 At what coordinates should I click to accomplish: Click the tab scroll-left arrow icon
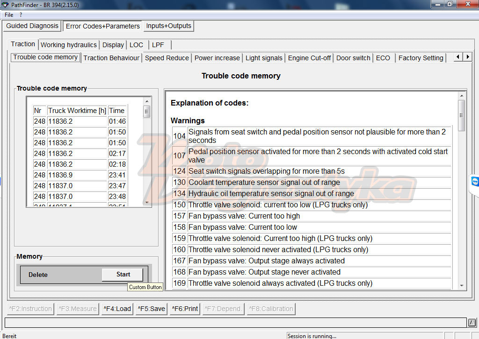pos(457,57)
